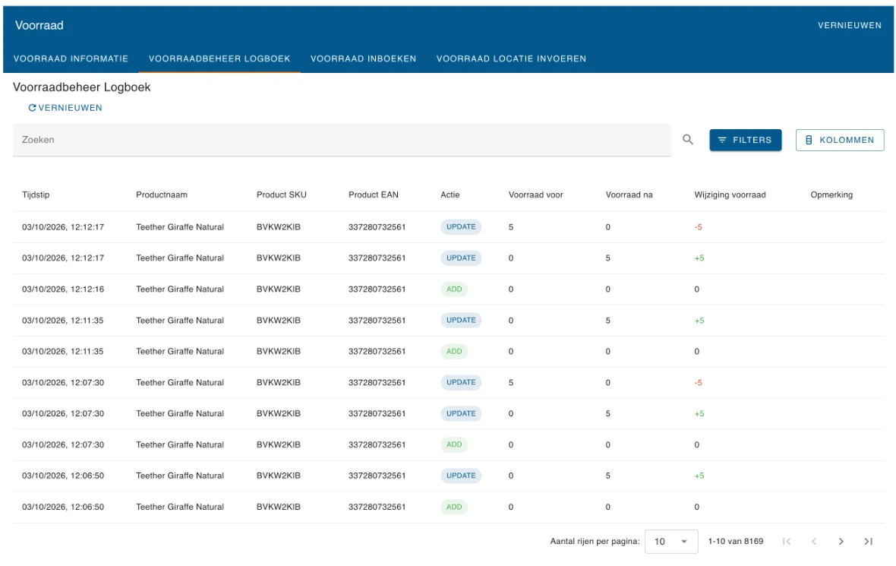
Task: Open the rows per page dropdown
Action: click(x=670, y=542)
